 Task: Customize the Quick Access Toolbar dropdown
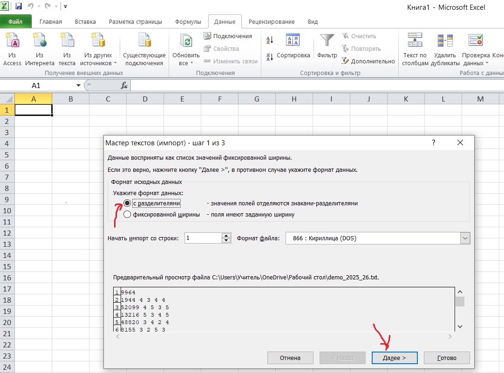[65, 6]
